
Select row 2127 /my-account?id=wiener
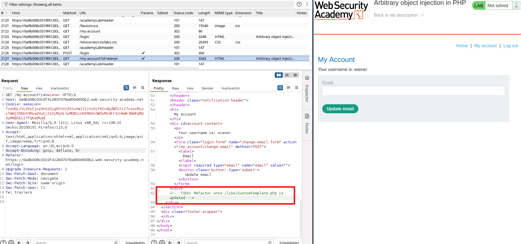pos(155,58)
